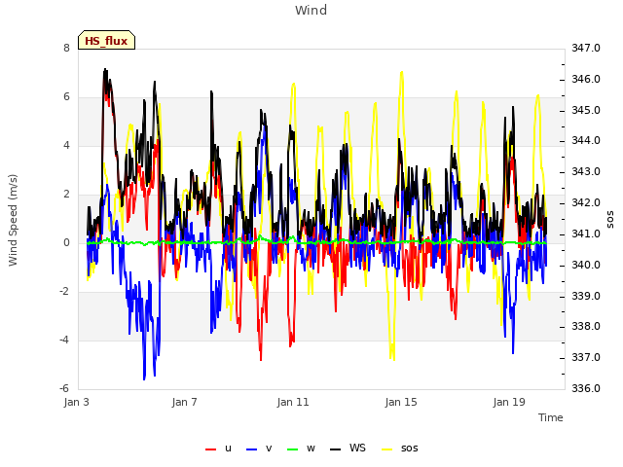Screen dimensions: 623x467
Task: Click the left axis value 4
Action: 66,145
